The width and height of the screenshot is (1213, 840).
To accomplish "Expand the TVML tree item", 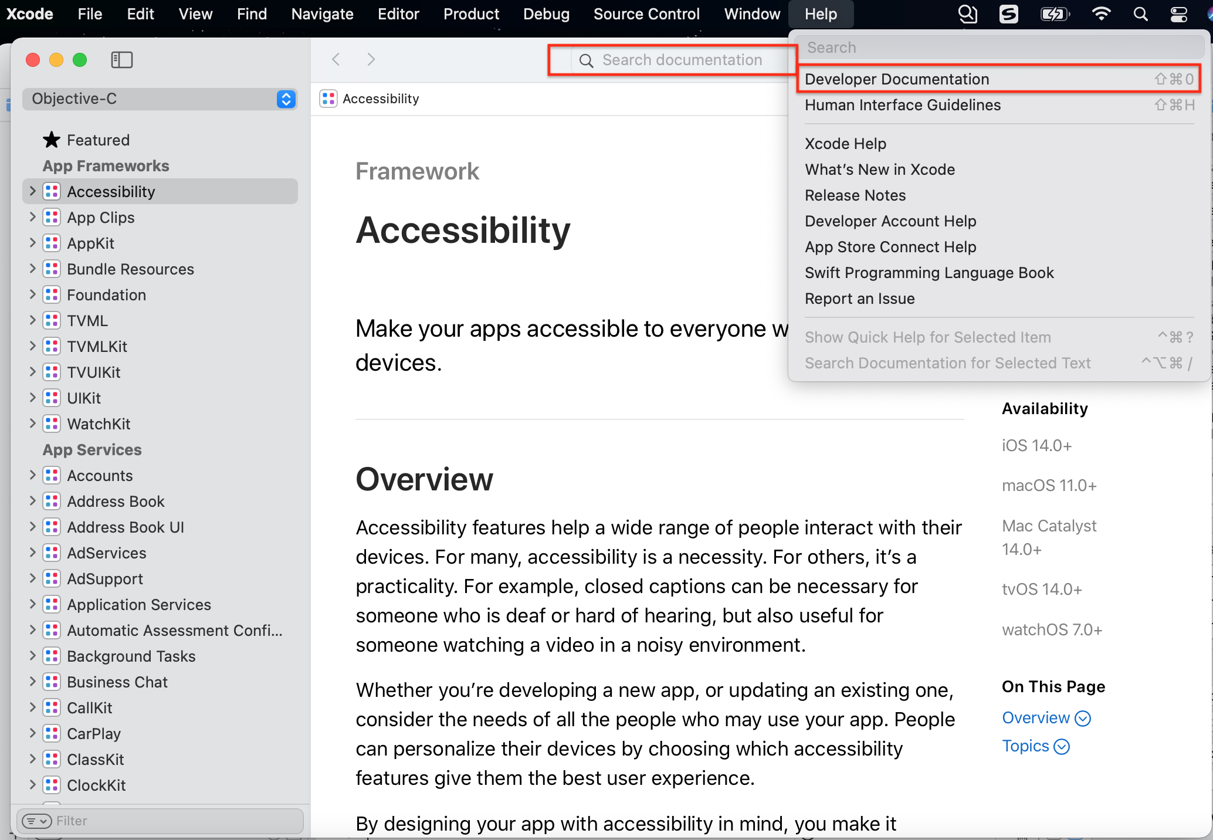I will [x=33, y=320].
